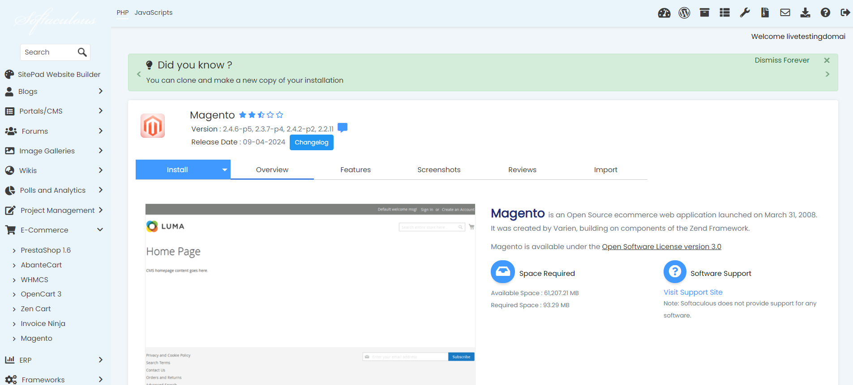Close the Did you know banner

point(827,60)
